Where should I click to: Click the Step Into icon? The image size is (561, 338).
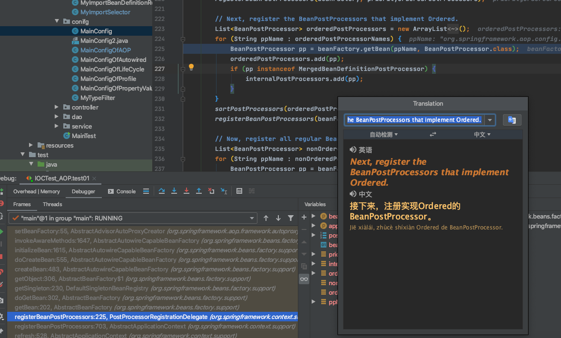(x=174, y=191)
